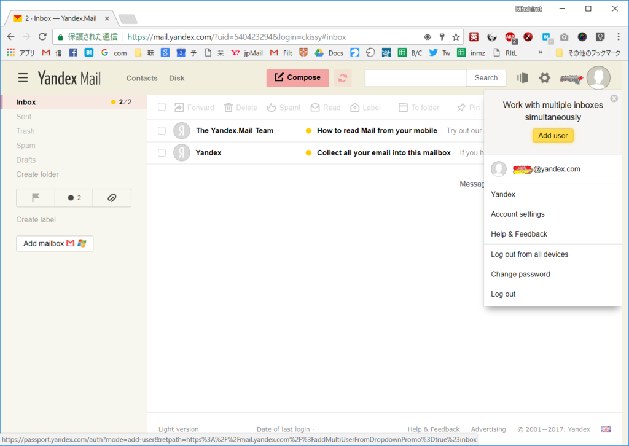The width and height of the screenshot is (629, 446).
Task: Choose Yandex in the account menu
Action: tap(502, 194)
